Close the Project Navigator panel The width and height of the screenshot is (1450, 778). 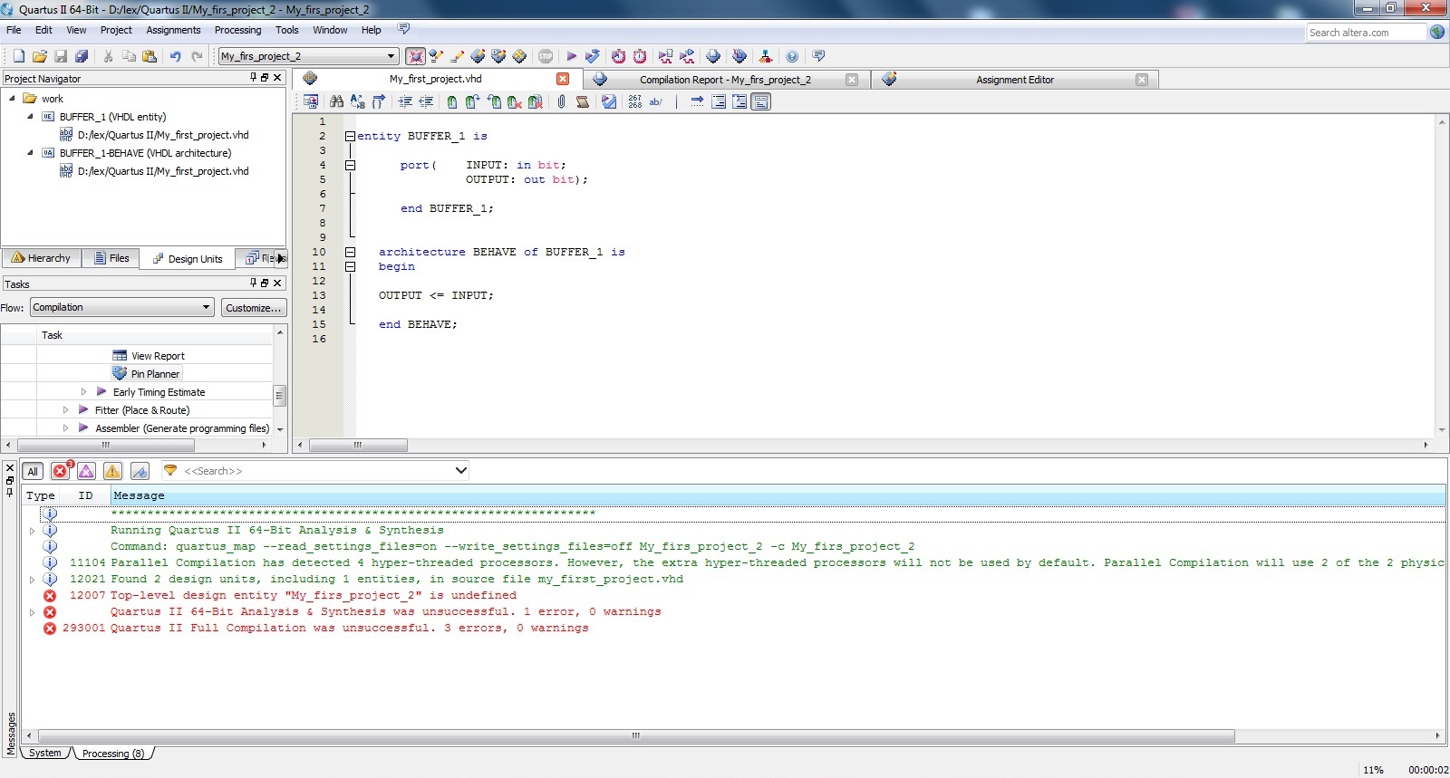tap(278, 78)
